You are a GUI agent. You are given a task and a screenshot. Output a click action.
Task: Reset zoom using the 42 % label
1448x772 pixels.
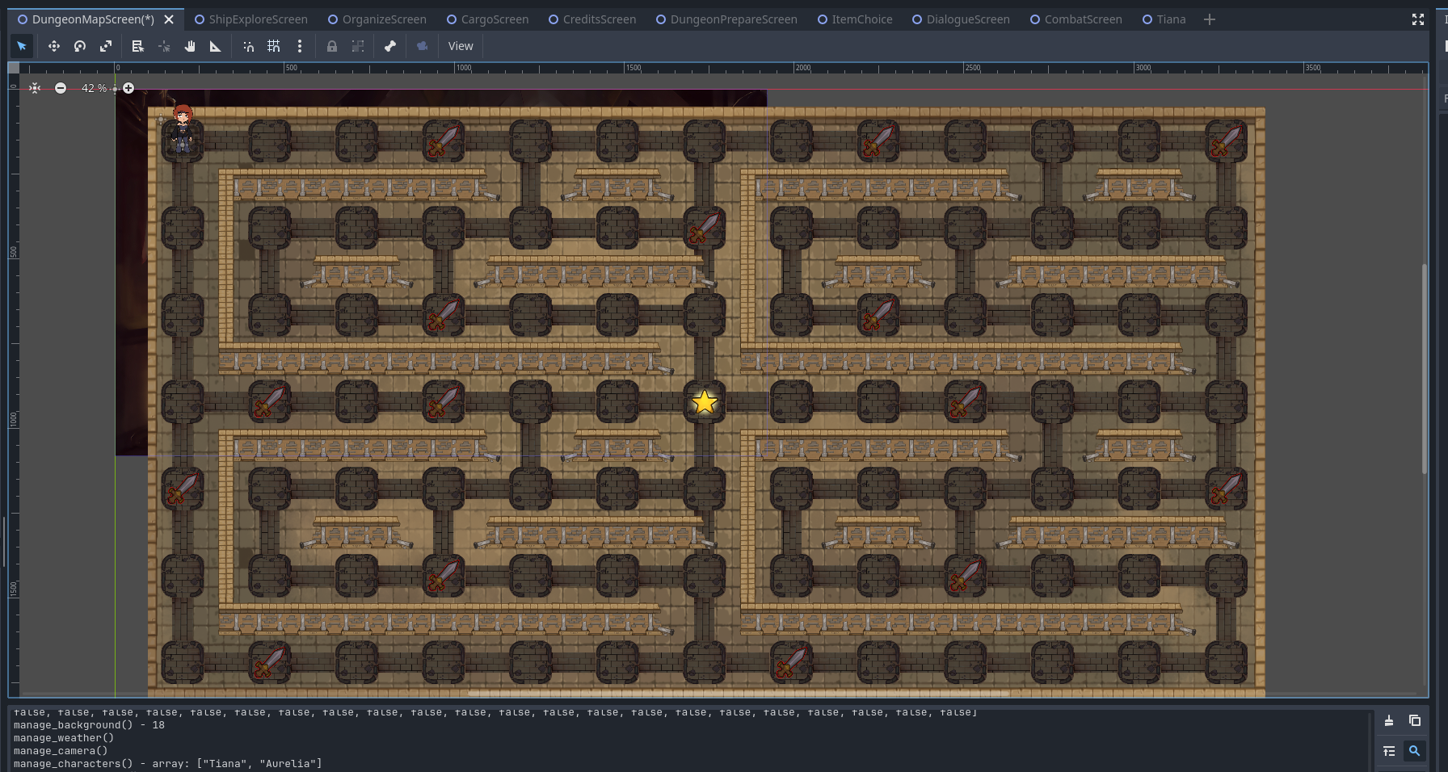coord(94,88)
